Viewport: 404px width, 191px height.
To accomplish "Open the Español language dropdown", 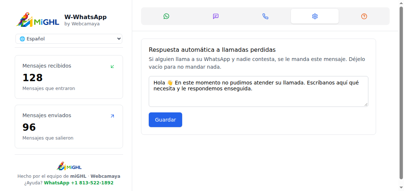I will tap(69, 39).
